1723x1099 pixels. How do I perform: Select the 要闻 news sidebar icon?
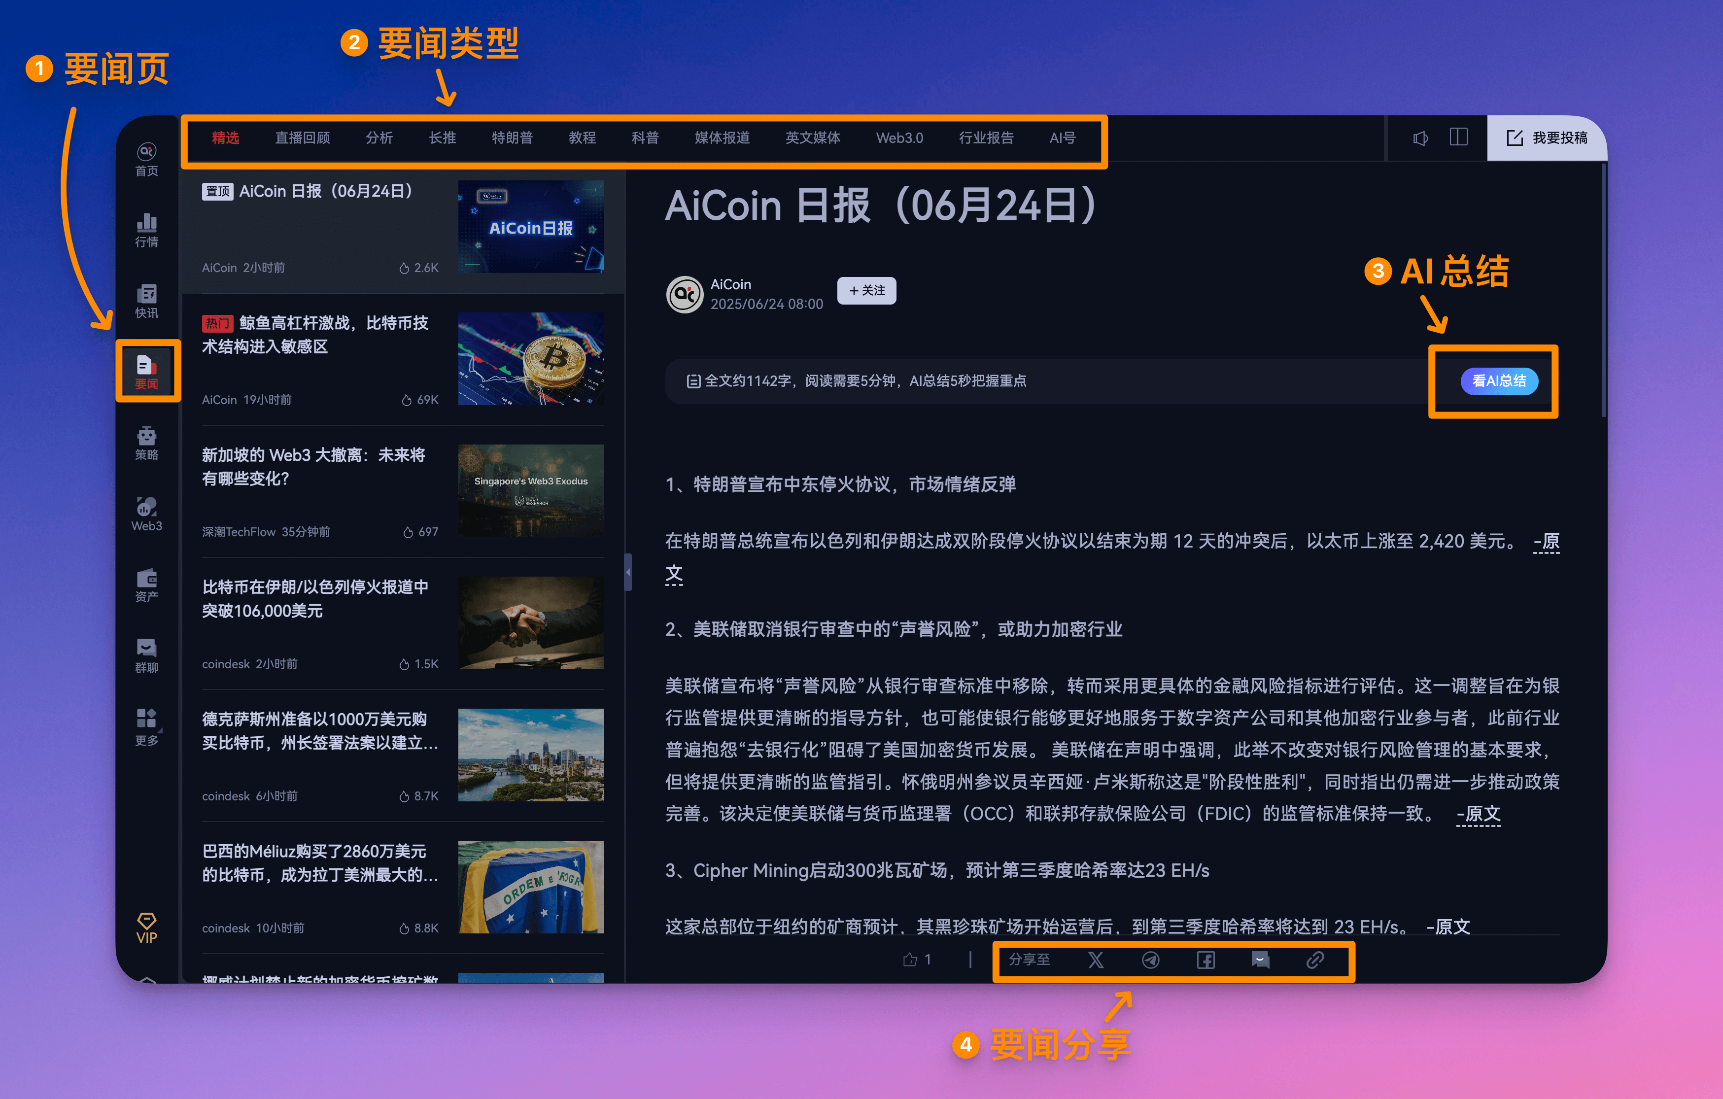[x=147, y=372]
